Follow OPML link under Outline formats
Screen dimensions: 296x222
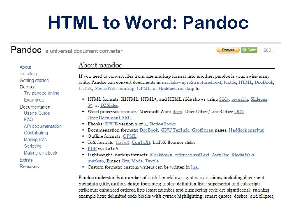(129, 136)
